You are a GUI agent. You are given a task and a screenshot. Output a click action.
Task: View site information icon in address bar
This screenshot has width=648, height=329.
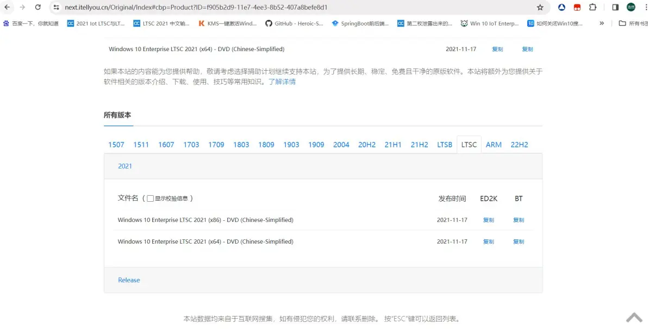tap(57, 8)
